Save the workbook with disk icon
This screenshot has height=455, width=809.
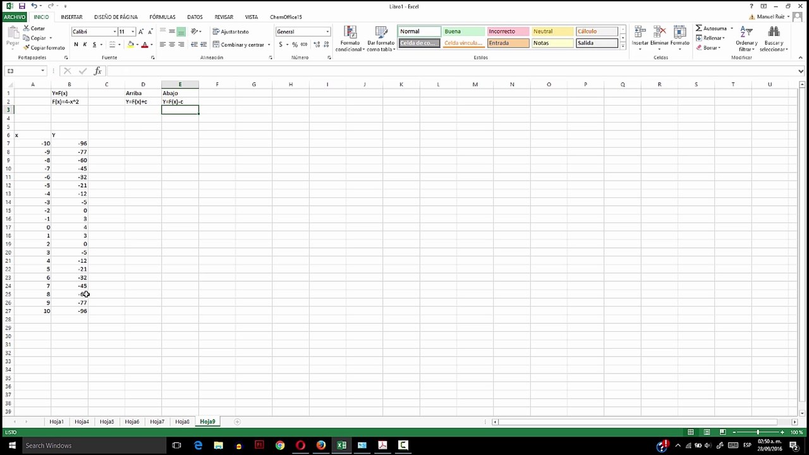(x=21, y=6)
